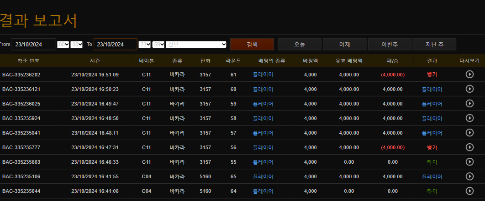485x201 pixels.
Task: Select the 오늘 quick date button
Action: tap(299, 45)
